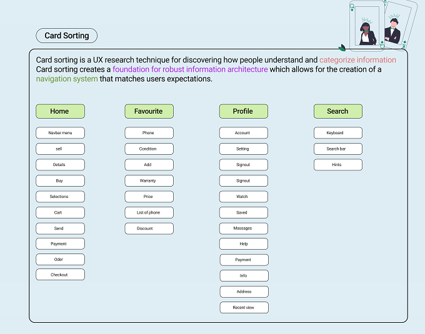This screenshot has height=334, width=425.
Task: Click the Account card
Action: pyautogui.click(x=244, y=133)
